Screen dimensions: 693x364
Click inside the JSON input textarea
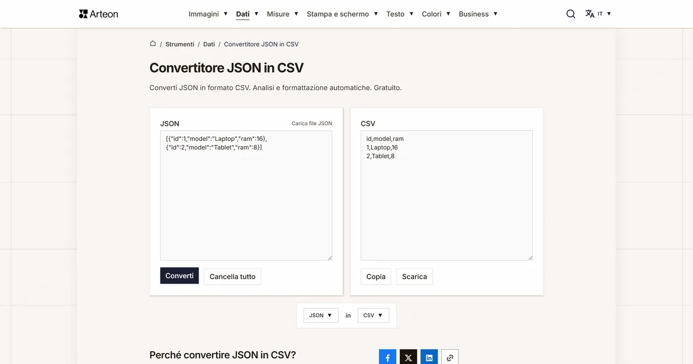coord(246,195)
